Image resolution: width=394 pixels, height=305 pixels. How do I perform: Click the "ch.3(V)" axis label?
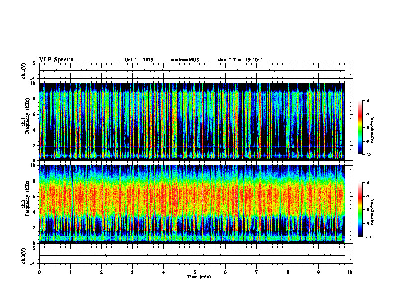[23, 256]
